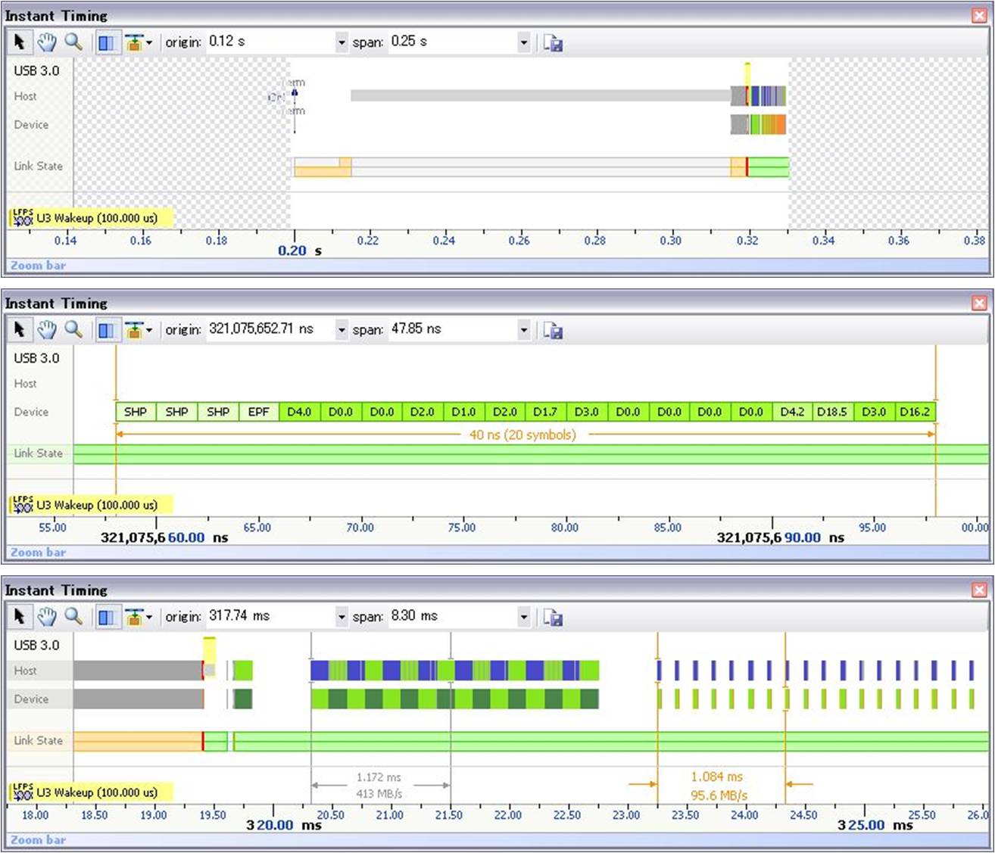
Task: Click the 0.20 s time ruler label
Action: 300,251
